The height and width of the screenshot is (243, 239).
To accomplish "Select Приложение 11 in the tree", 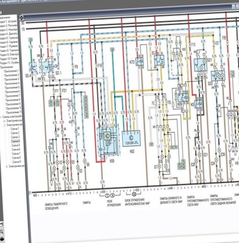I will pos(14,112).
